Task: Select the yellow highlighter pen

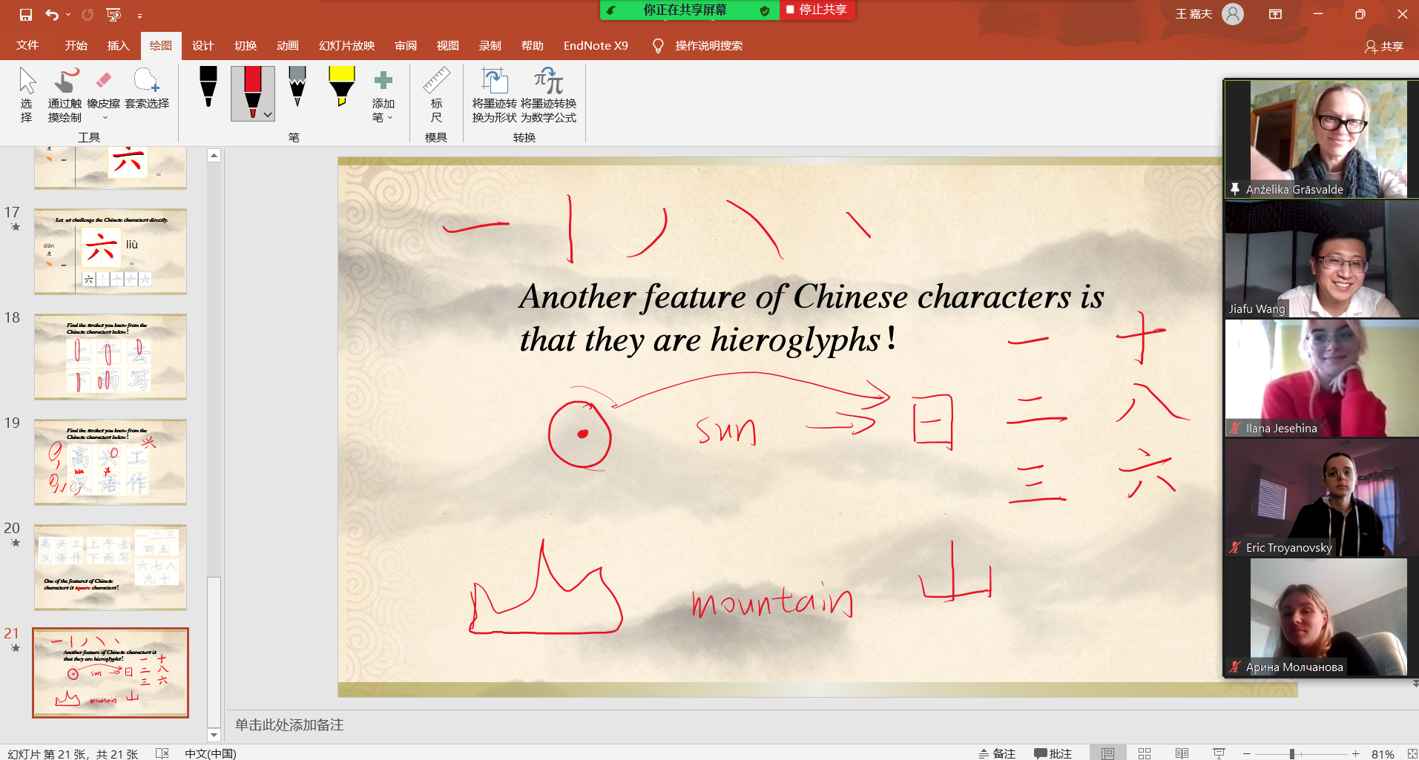Action: point(341,87)
